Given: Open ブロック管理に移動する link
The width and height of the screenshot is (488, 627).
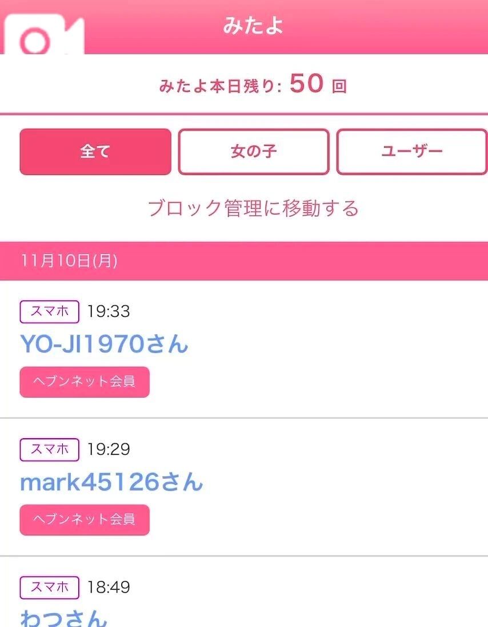Looking at the screenshot, I should [252, 209].
